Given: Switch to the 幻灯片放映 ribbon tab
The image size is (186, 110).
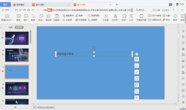Looking at the screenshot, I should [x=71, y=10].
